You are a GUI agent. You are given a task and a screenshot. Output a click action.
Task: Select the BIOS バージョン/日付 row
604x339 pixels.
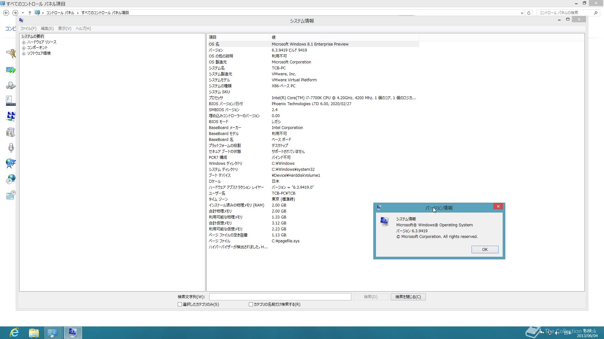313,104
